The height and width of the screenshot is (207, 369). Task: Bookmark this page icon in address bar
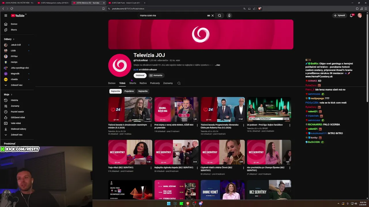pyautogui.click(x=103, y=9)
